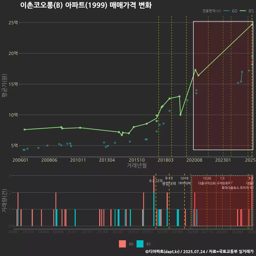Click the 12·16 18차대책 annotation

pos(184,181)
